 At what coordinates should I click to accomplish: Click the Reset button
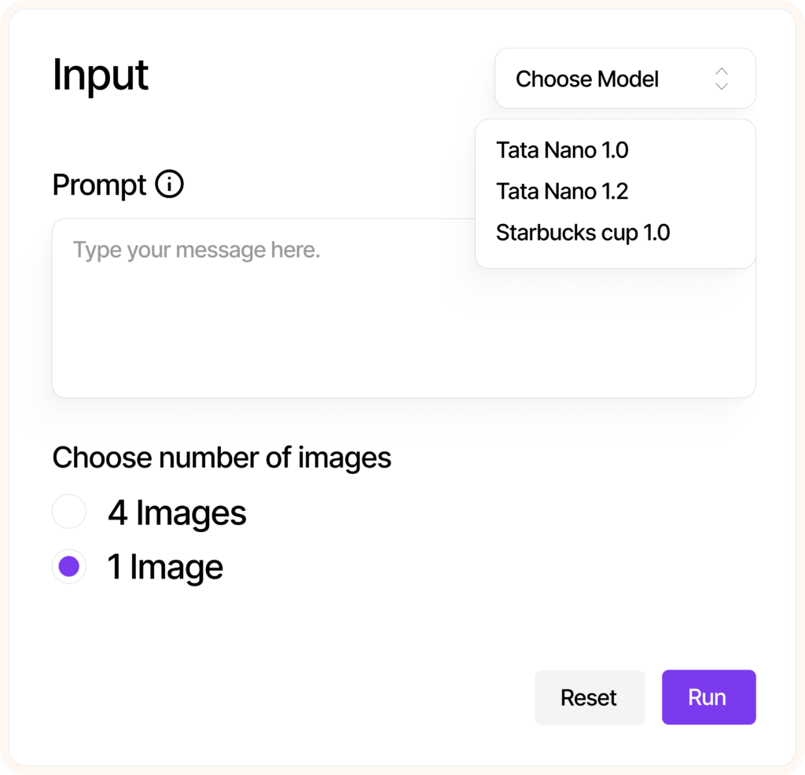tap(590, 697)
